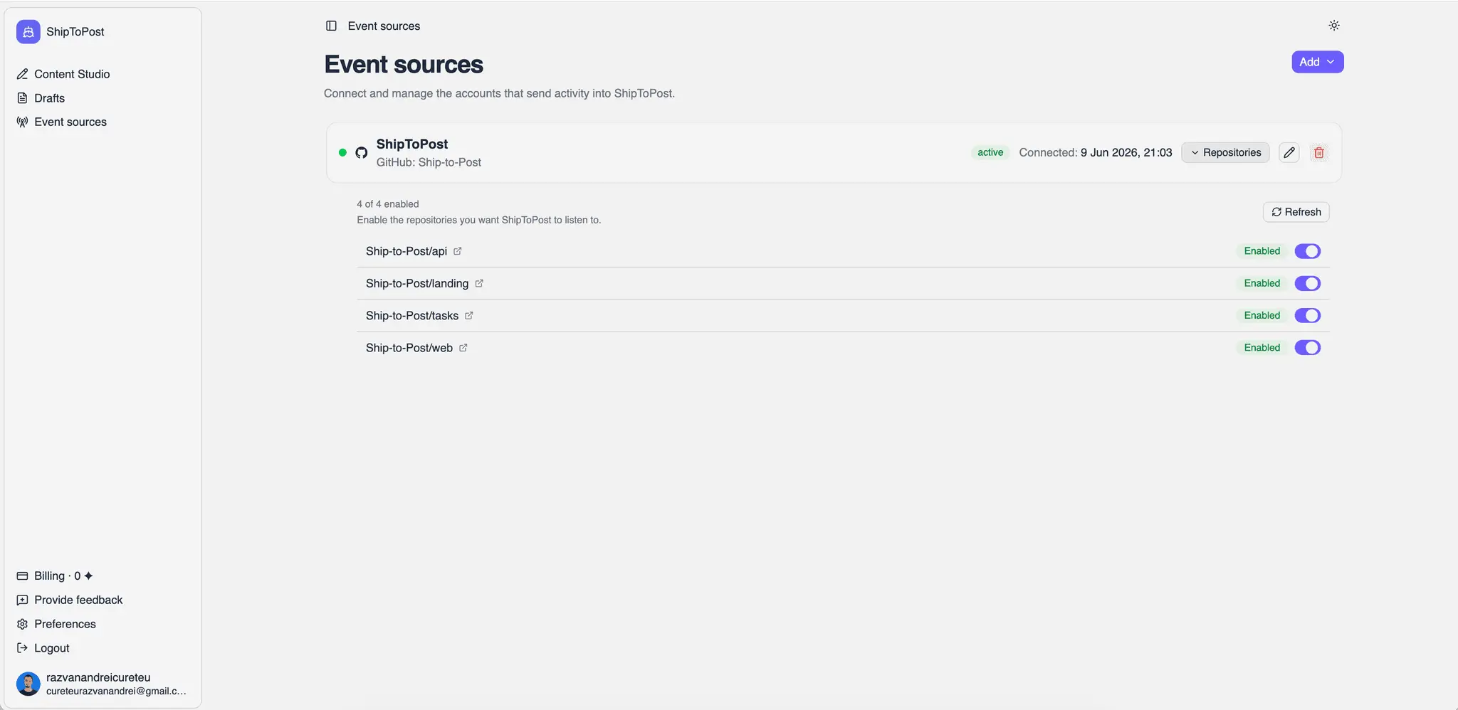The image size is (1458, 710).
Task: Open Ship-to-Post/api external link icon
Action: 458,251
